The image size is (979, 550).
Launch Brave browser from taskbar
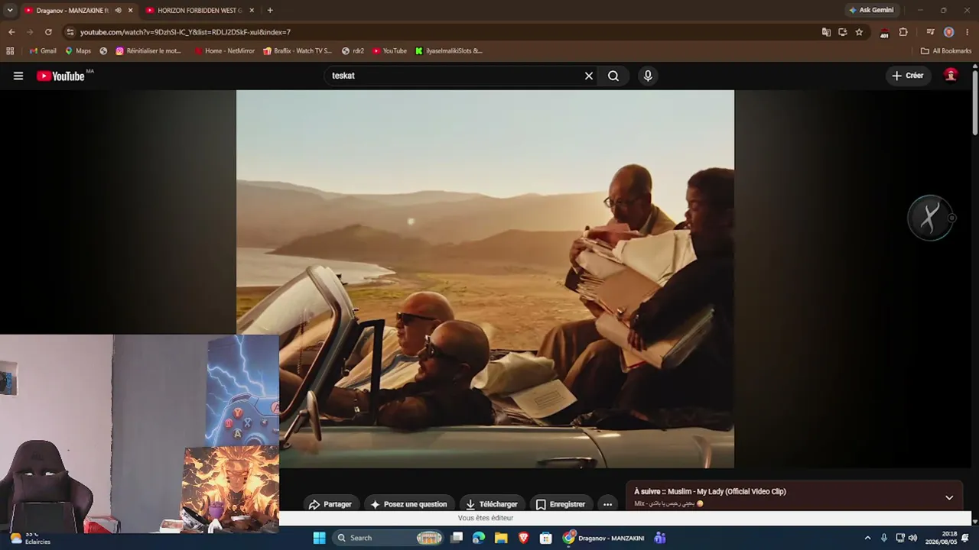(x=523, y=538)
